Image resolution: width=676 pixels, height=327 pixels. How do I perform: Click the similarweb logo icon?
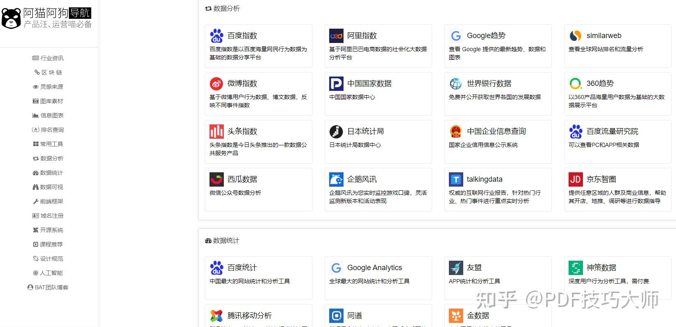[x=576, y=36]
